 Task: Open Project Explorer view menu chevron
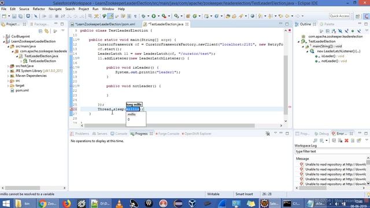[63, 31]
